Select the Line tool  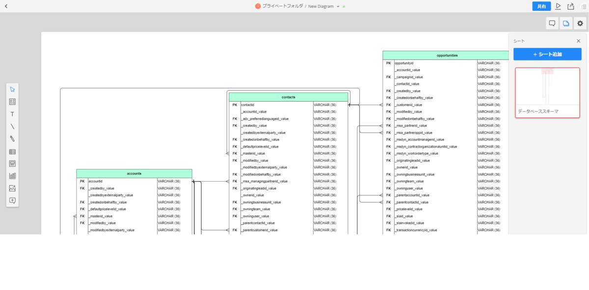click(12, 127)
